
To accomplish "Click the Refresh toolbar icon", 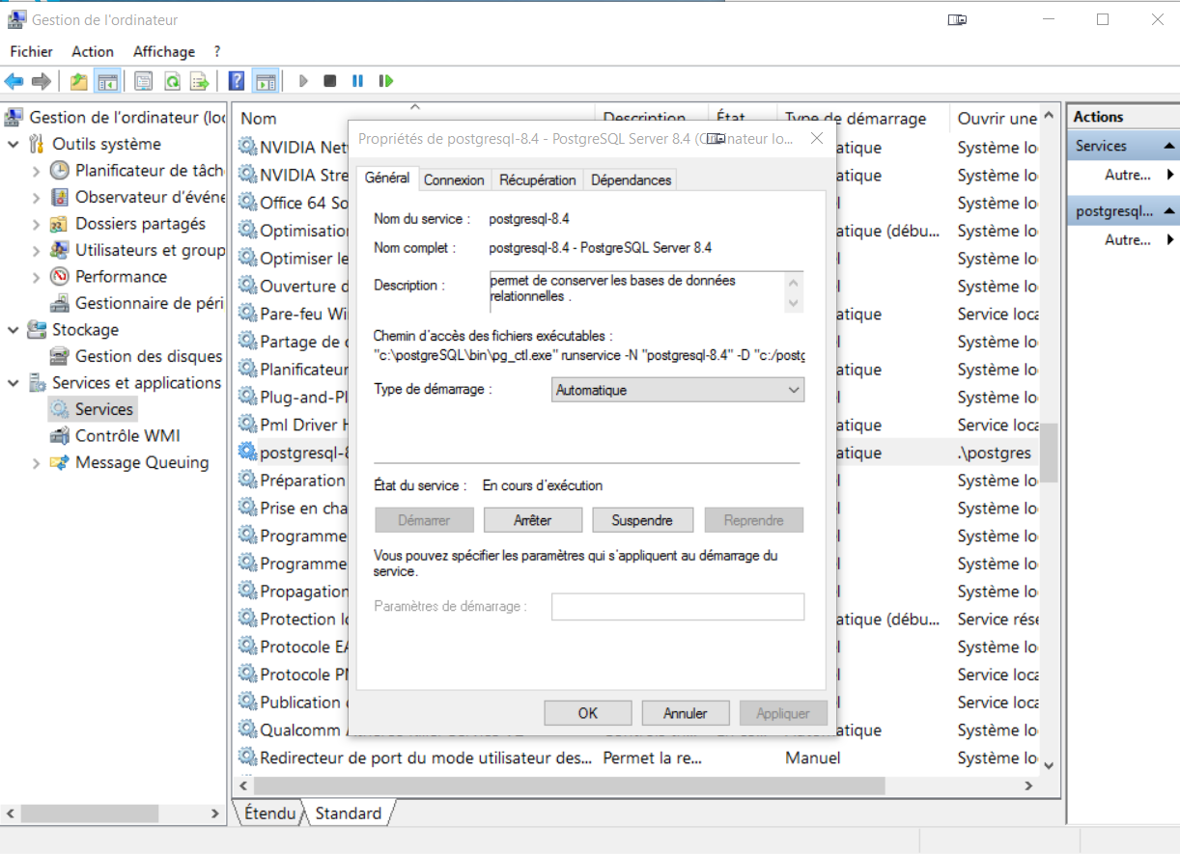I will [172, 81].
